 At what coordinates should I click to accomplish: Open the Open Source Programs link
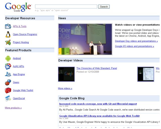click(x=25, y=34)
